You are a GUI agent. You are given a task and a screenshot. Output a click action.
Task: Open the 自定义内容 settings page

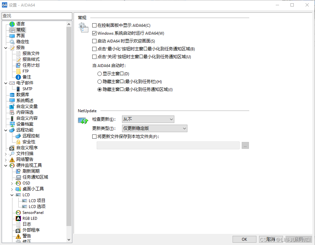point(27,118)
